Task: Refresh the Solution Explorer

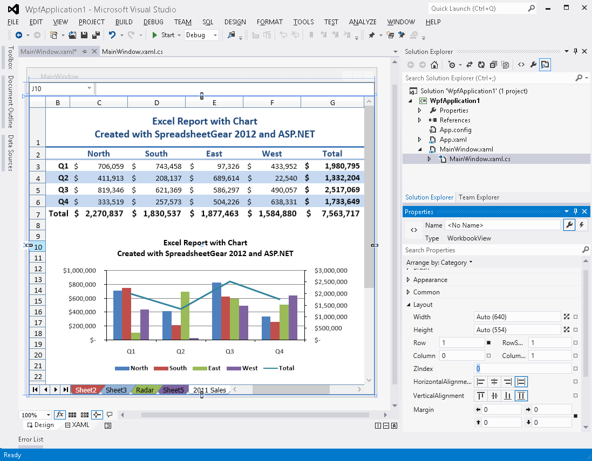Action: pos(482,64)
